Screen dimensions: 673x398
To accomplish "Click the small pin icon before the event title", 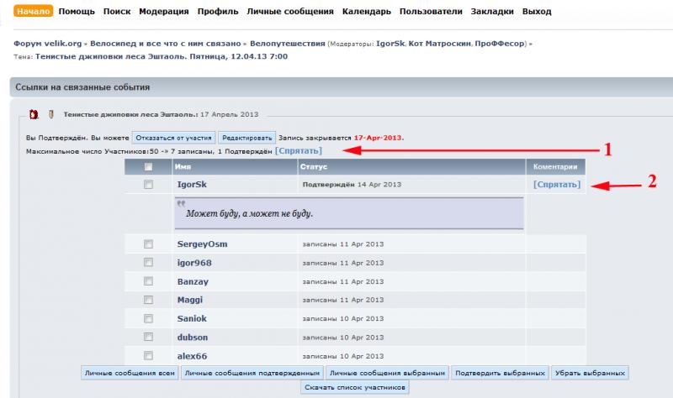I will [50, 114].
